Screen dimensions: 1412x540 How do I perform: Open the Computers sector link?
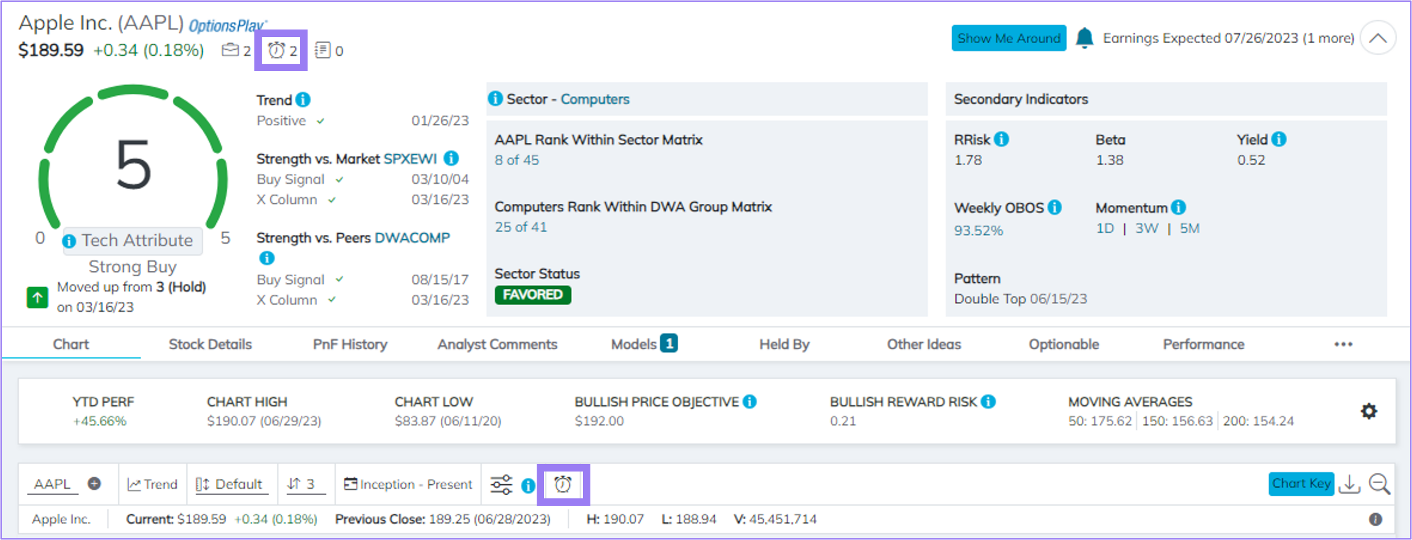pyautogui.click(x=595, y=99)
